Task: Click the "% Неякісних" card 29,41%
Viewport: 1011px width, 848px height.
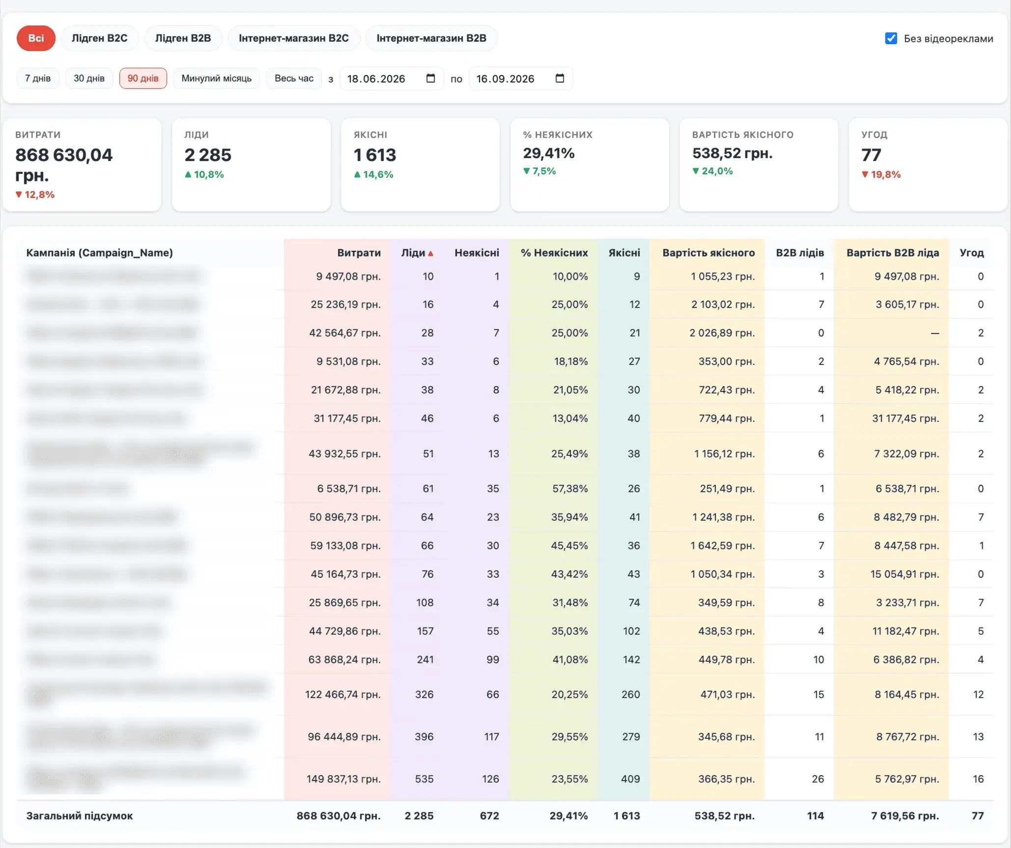Action: [x=590, y=165]
